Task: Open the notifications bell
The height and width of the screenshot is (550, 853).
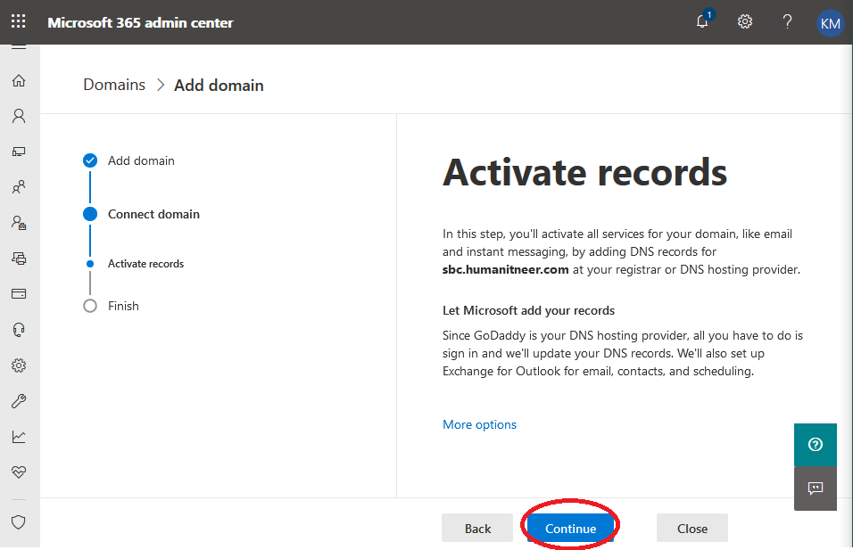Action: [702, 21]
